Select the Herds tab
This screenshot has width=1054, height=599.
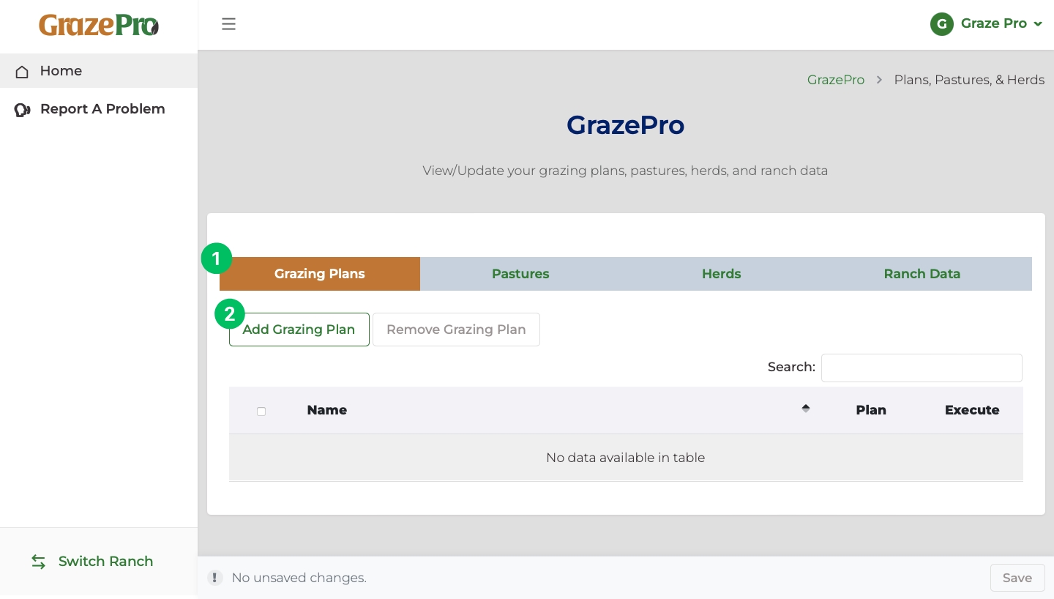(x=721, y=274)
